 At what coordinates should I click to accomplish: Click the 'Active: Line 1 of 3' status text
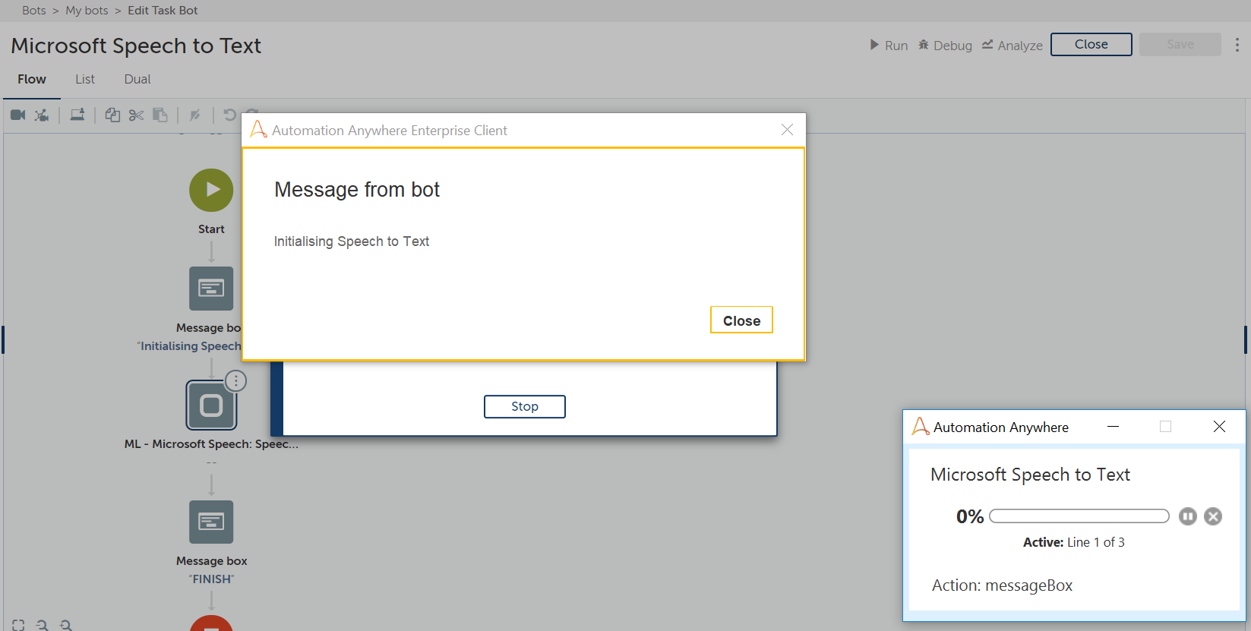1073,542
